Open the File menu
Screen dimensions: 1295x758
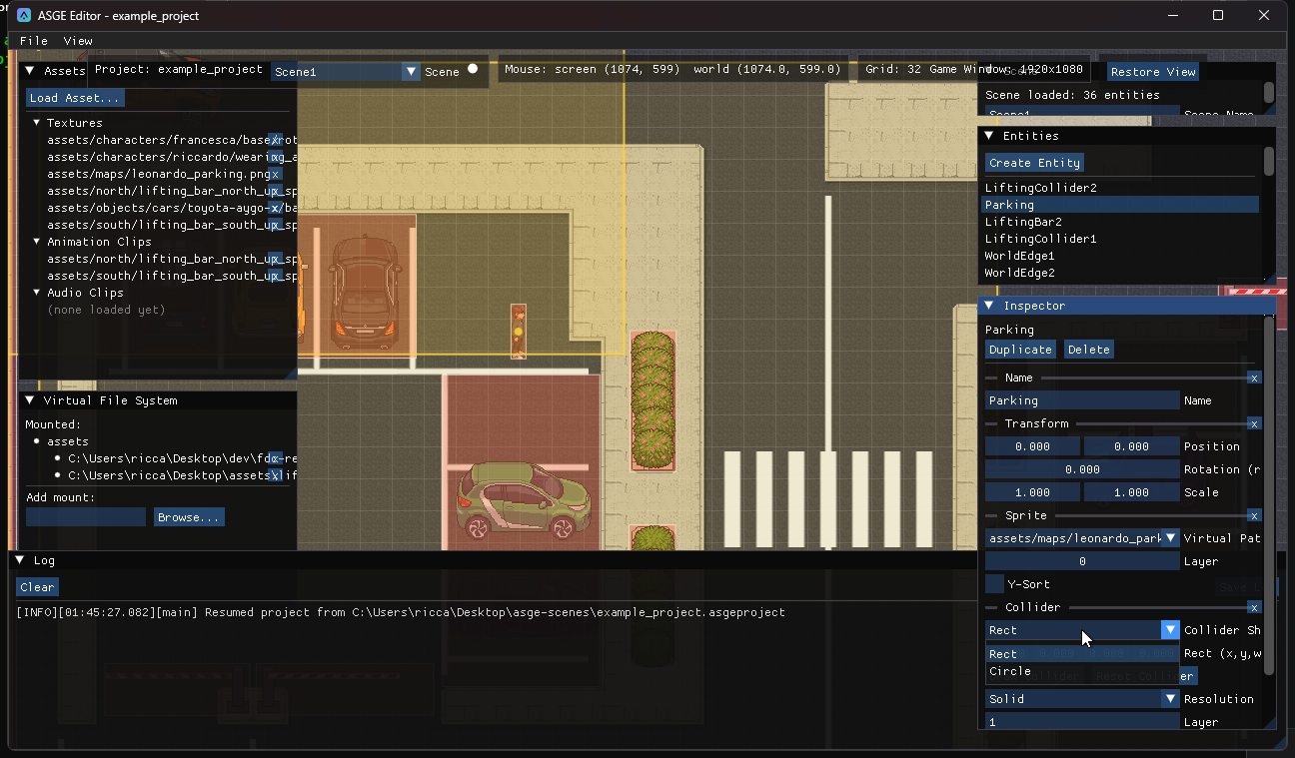click(34, 41)
